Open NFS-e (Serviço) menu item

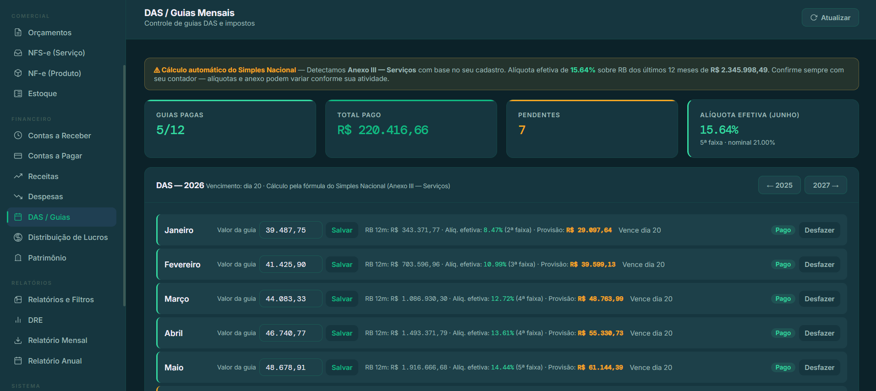pos(62,53)
